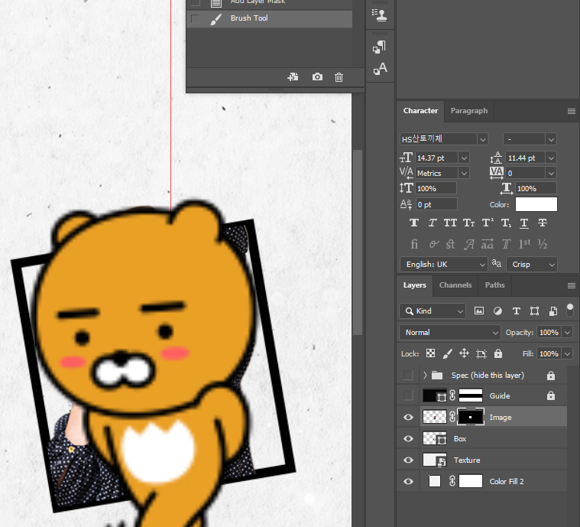Viewport: 580px width, 527px height.
Task: Open the Character panel options menu
Action: pos(571,111)
